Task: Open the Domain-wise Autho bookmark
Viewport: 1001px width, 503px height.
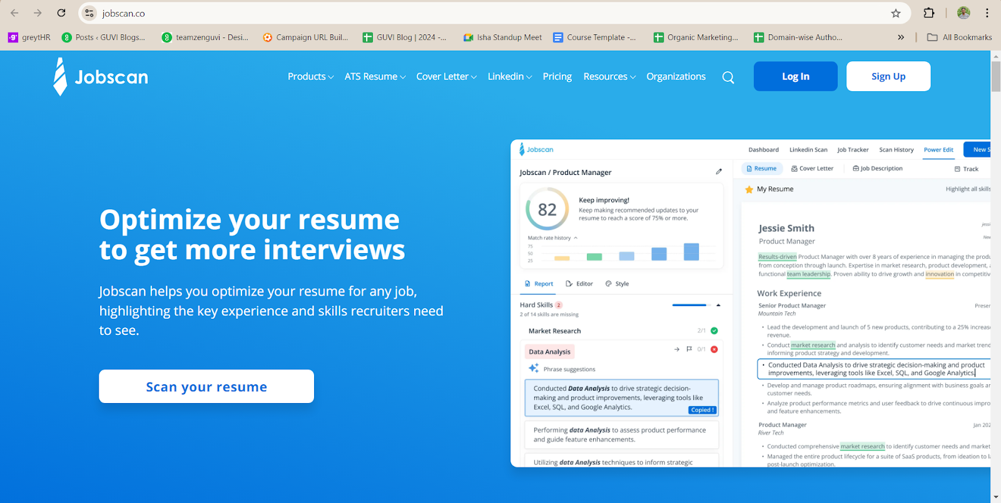Action: tap(798, 37)
